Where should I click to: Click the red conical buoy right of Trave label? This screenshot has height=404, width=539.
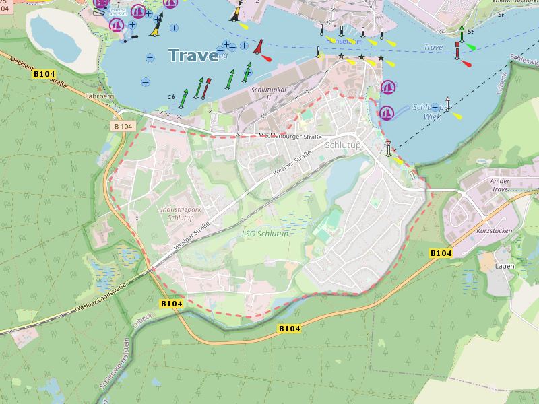tap(258, 47)
